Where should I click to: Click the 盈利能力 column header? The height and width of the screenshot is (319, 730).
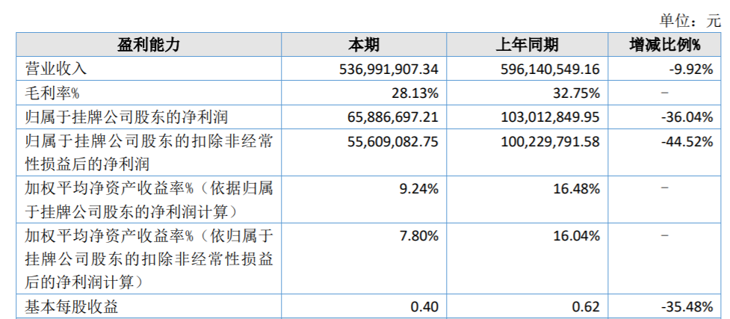click(148, 45)
